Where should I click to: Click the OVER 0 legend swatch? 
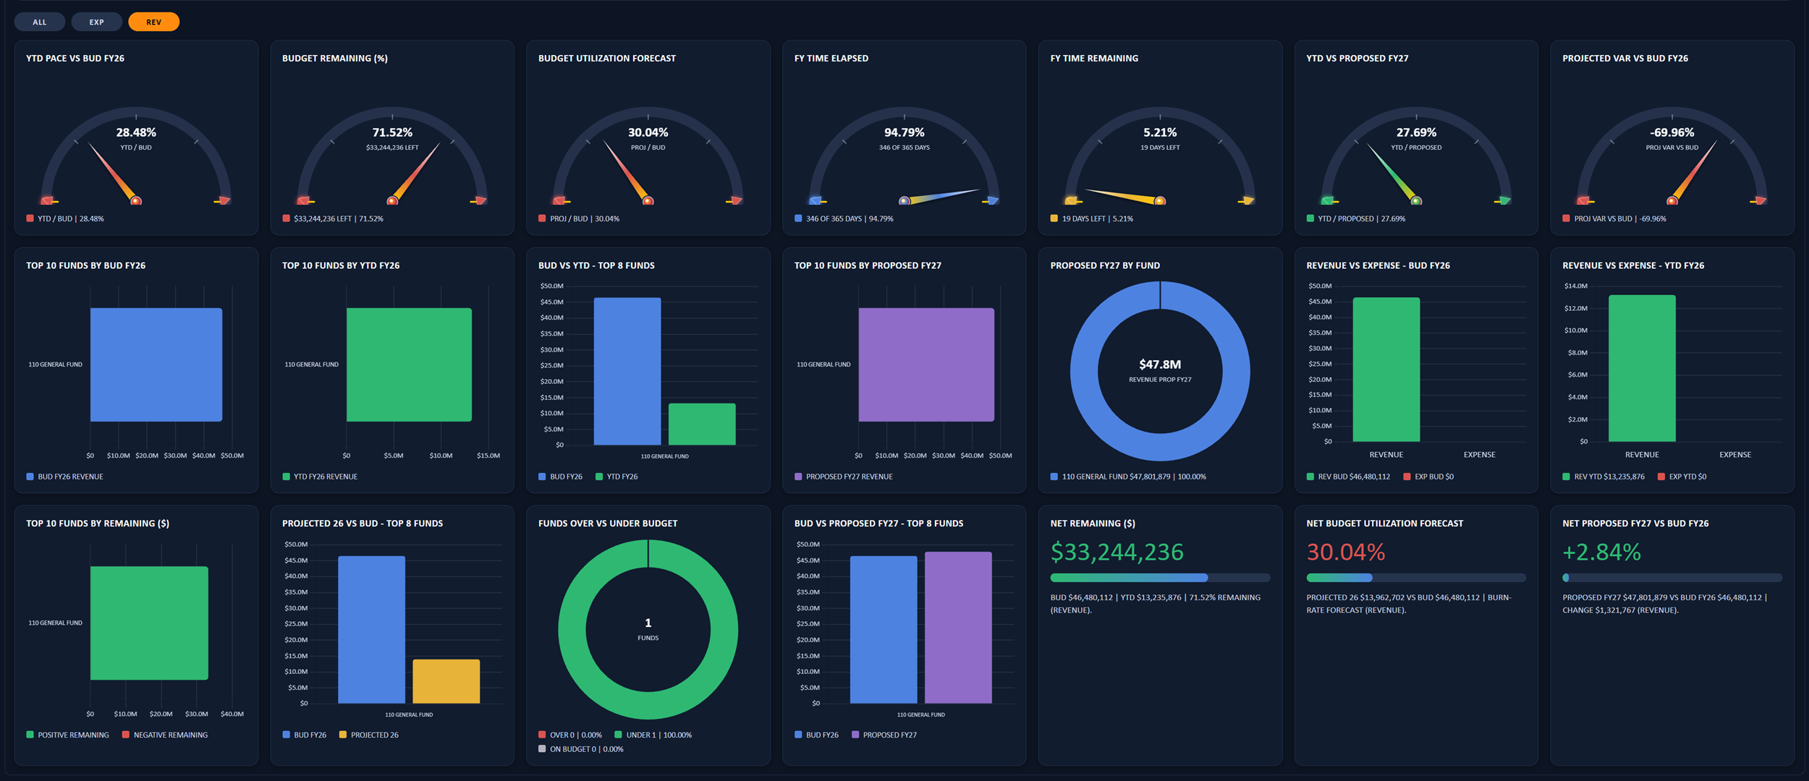[x=543, y=735]
